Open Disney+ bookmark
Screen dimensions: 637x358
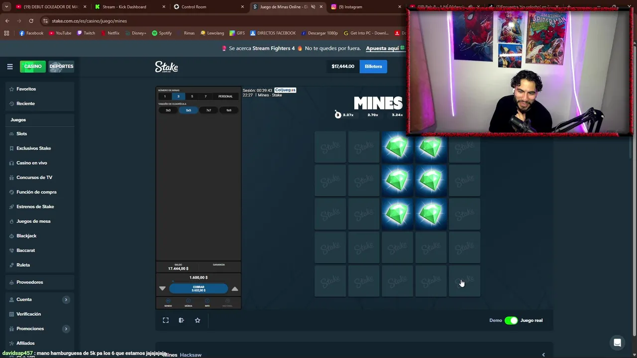point(135,33)
